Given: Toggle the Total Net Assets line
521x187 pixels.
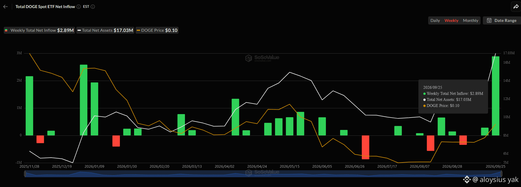Looking at the screenshot, I should click(x=105, y=30).
